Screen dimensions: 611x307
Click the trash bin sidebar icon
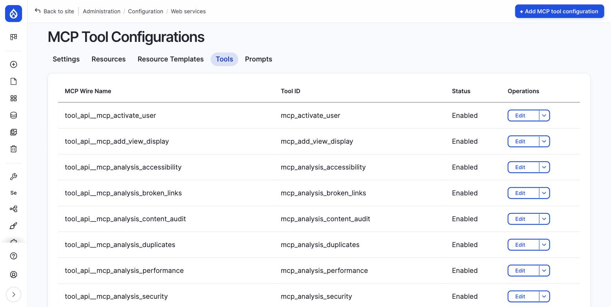pos(13,149)
